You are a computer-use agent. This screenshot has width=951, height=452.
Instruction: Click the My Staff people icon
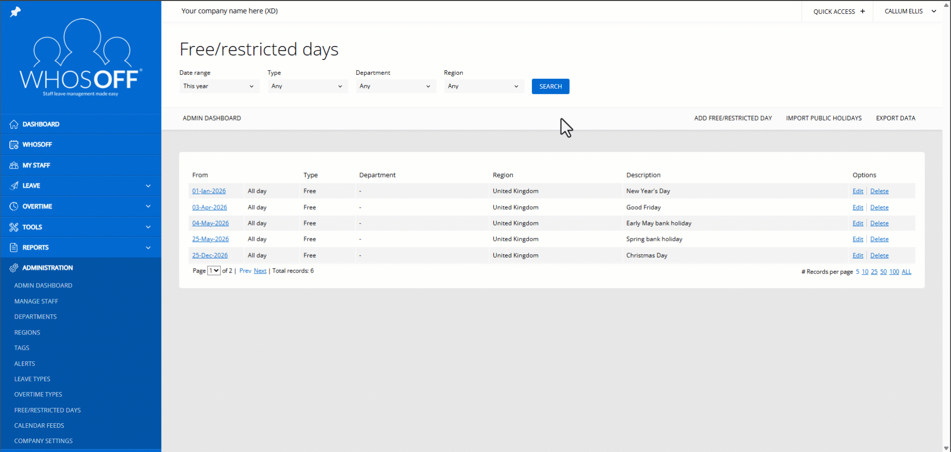pyautogui.click(x=14, y=166)
